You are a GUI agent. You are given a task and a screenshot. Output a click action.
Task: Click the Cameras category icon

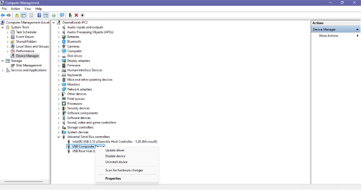click(x=64, y=46)
